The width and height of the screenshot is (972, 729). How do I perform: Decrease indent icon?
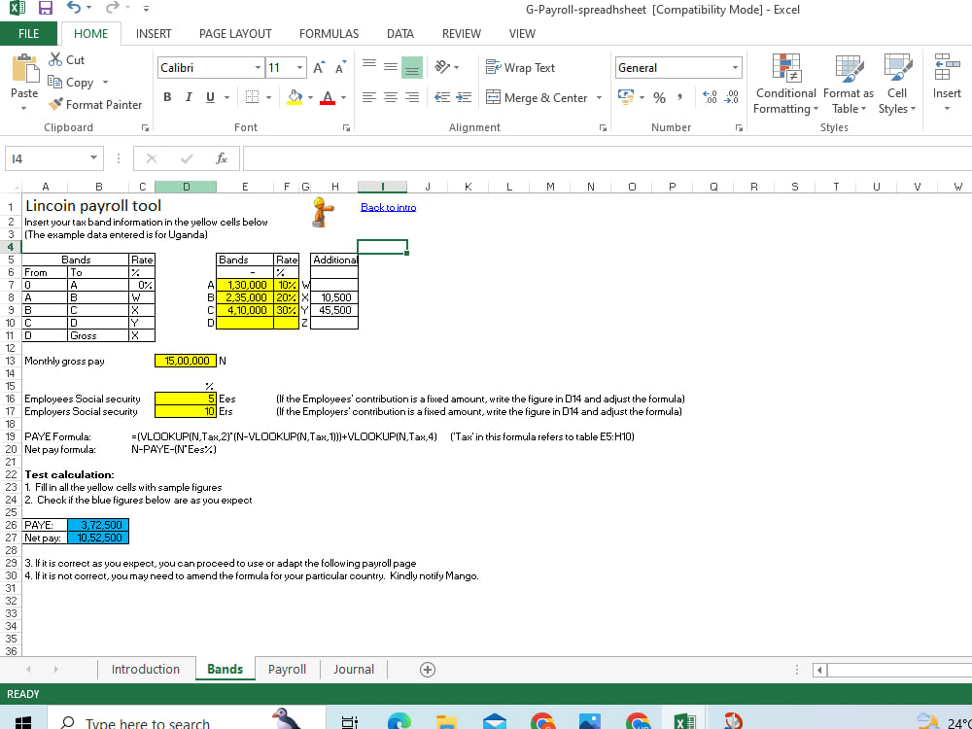(442, 97)
